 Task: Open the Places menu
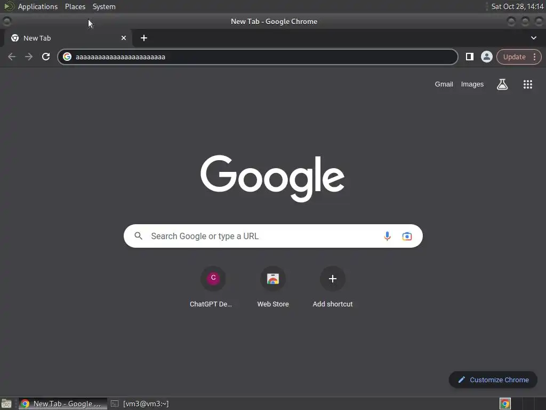tap(75, 6)
